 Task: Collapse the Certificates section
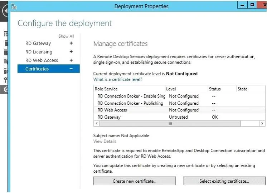71,69
